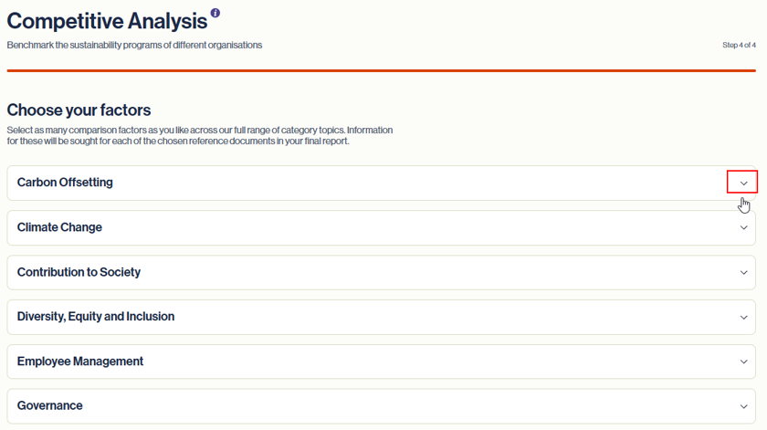Click empty space in Governance row
Viewport: 767px width, 430px height.
click(392, 406)
